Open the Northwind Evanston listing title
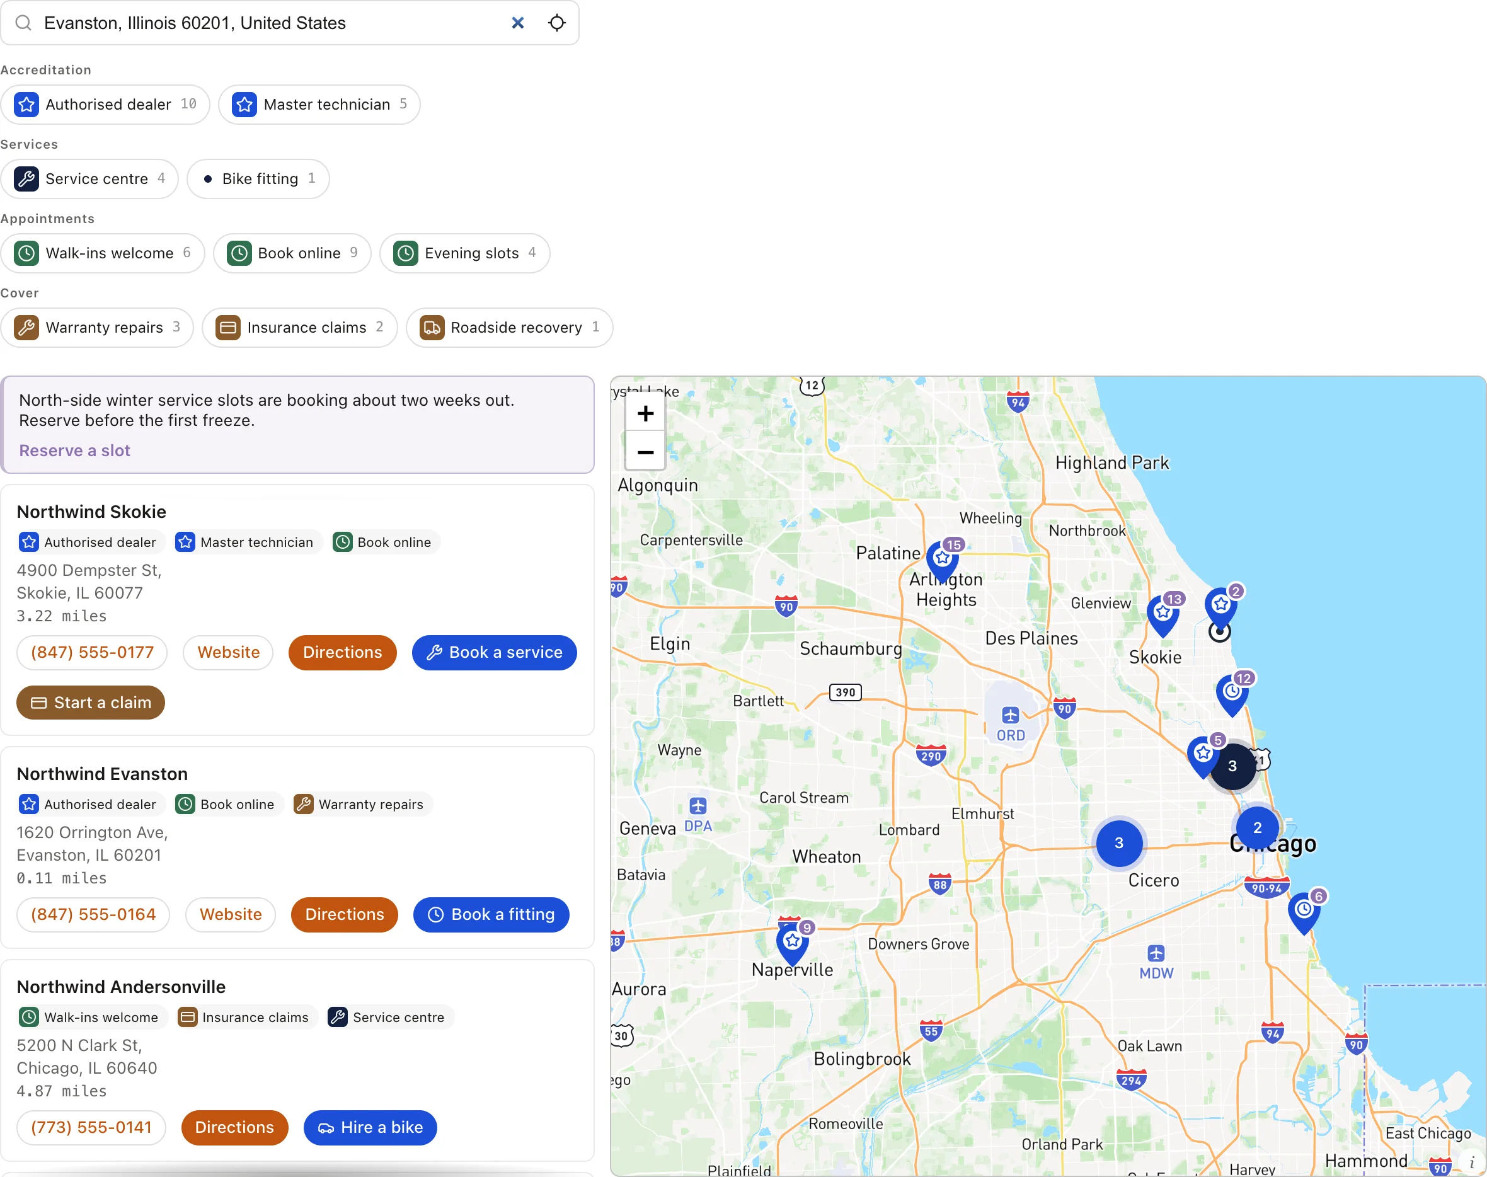Image resolution: width=1487 pixels, height=1177 pixels. (102, 774)
